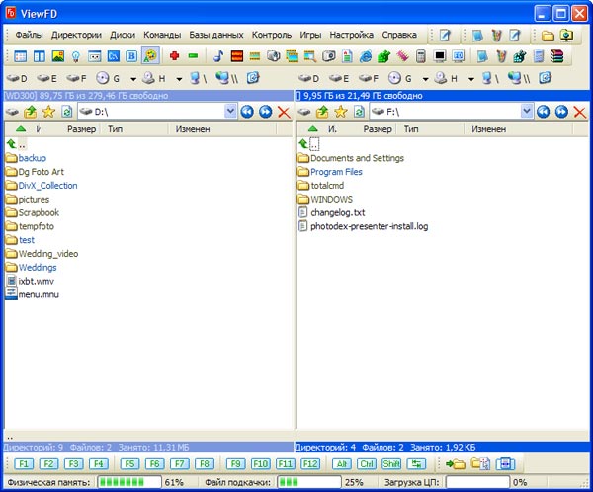593x492 pixels.
Task: Click the camera toolbar icon
Action: point(329,56)
